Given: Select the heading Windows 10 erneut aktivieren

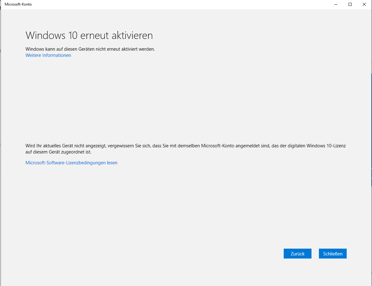Looking at the screenshot, I should 89,36.
